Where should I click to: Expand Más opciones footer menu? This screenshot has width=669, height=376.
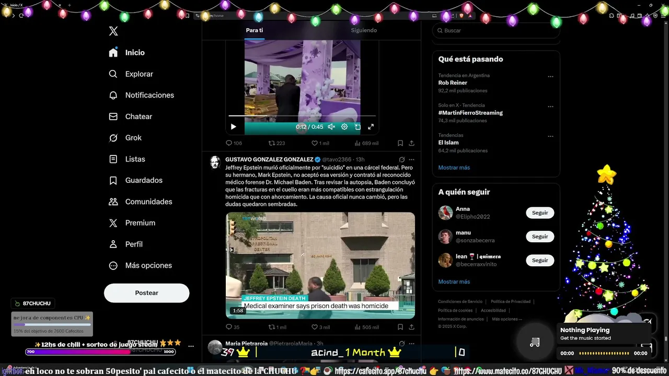tap(507, 319)
